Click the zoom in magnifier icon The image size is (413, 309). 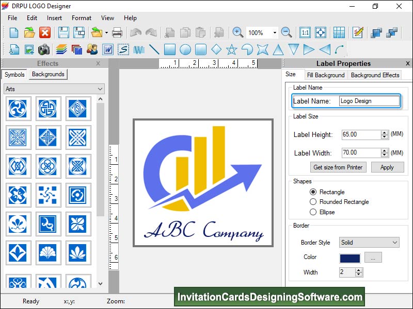pos(237,32)
